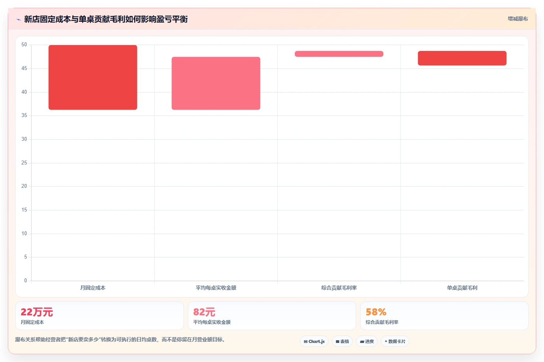Click the y-axis value 25
544x362 pixels.
click(24, 163)
